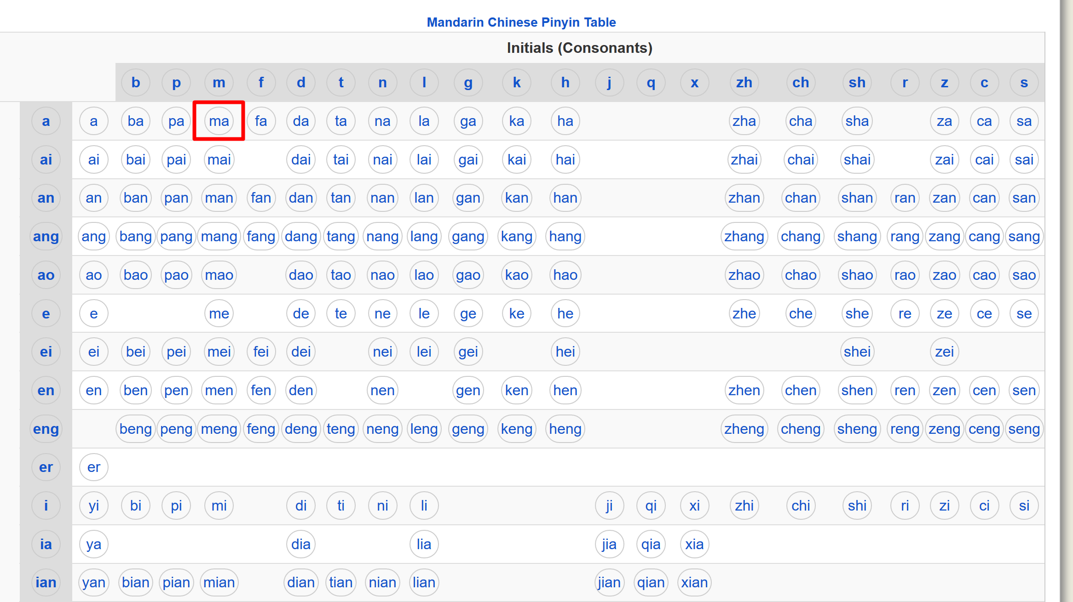Viewport: 1073px width, 602px height.
Task: Click the 'ke' syllable button
Action: (x=516, y=313)
